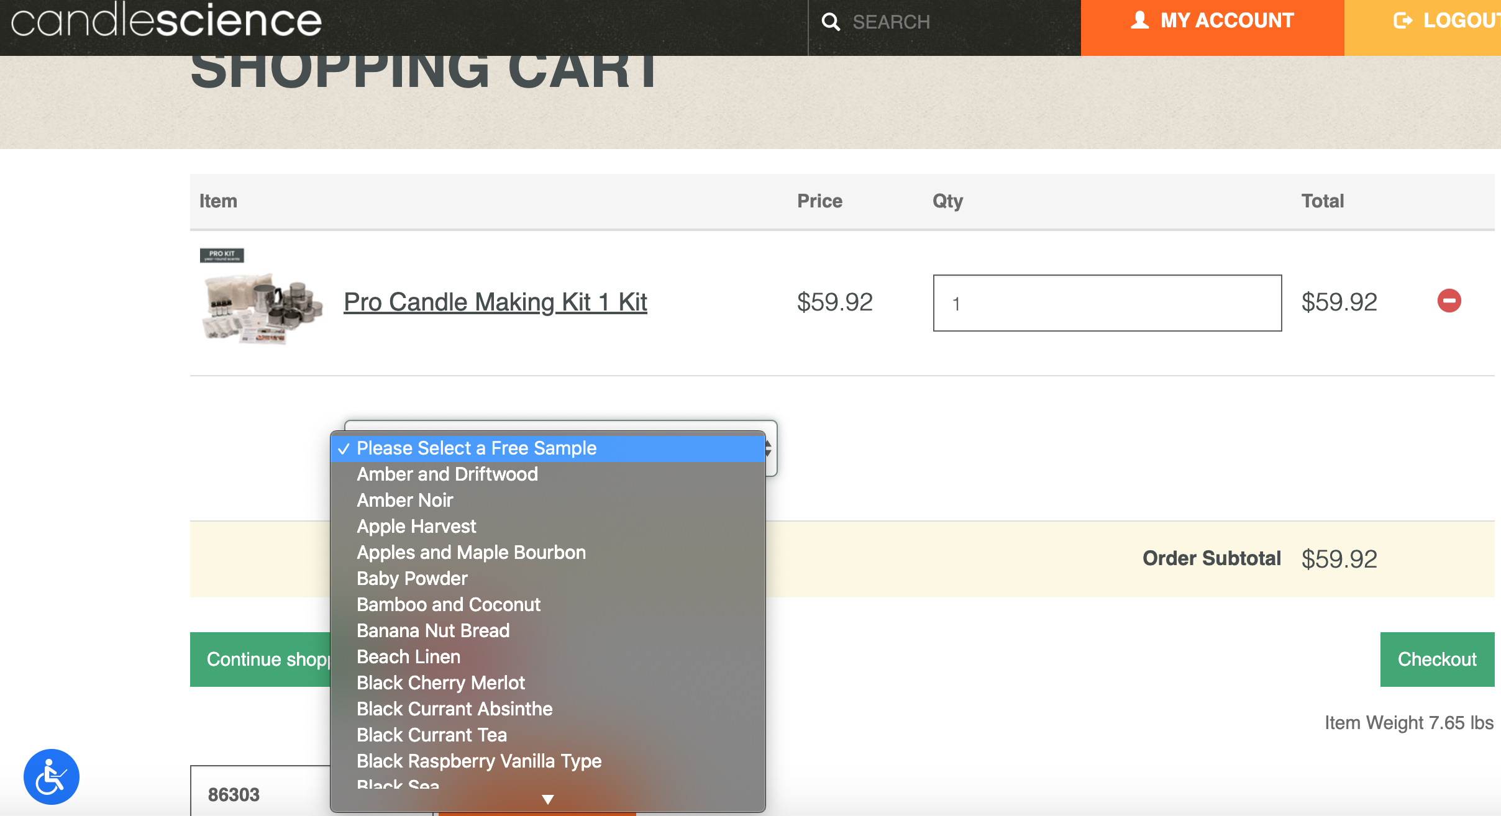The width and height of the screenshot is (1501, 816).
Task: Remove Pro Candle Making Kit from cart
Action: click(x=1449, y=301)
